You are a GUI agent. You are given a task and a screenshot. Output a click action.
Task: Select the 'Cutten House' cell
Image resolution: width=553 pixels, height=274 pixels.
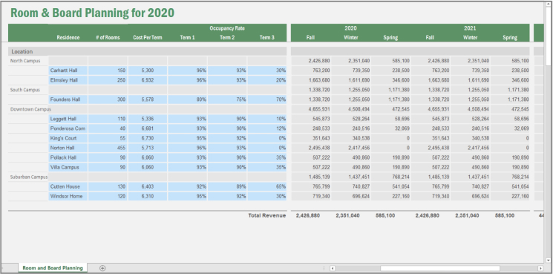click(68, 186)
